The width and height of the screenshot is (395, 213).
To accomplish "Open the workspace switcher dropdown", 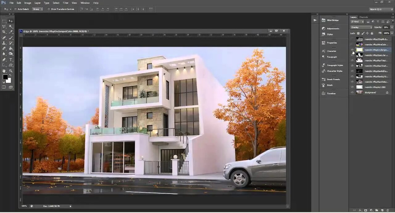I will pos(381,9).
